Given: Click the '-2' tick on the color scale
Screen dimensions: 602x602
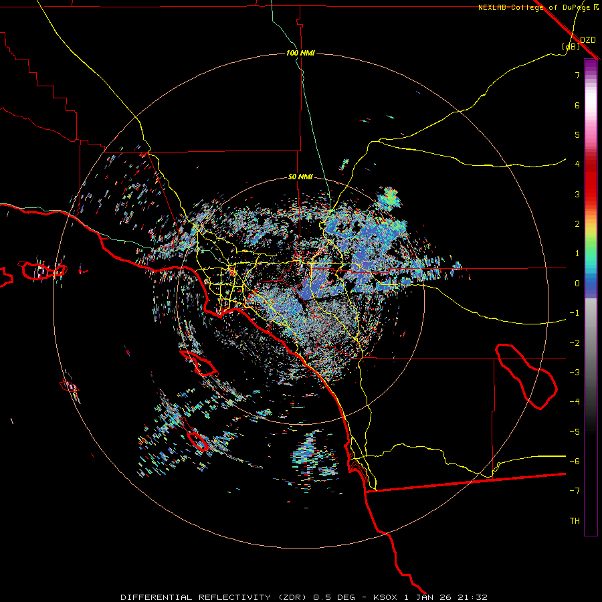Looking at the screenshot, I should pyautogui.click(x=575, y=343).
